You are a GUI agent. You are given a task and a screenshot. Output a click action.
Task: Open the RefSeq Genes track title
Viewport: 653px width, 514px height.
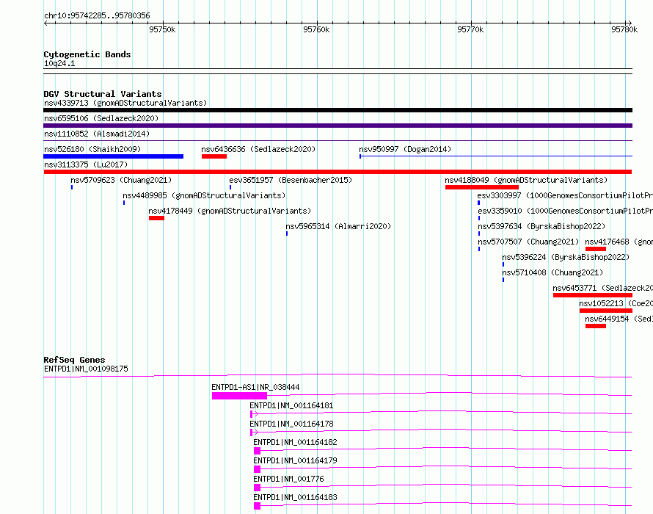74,360
